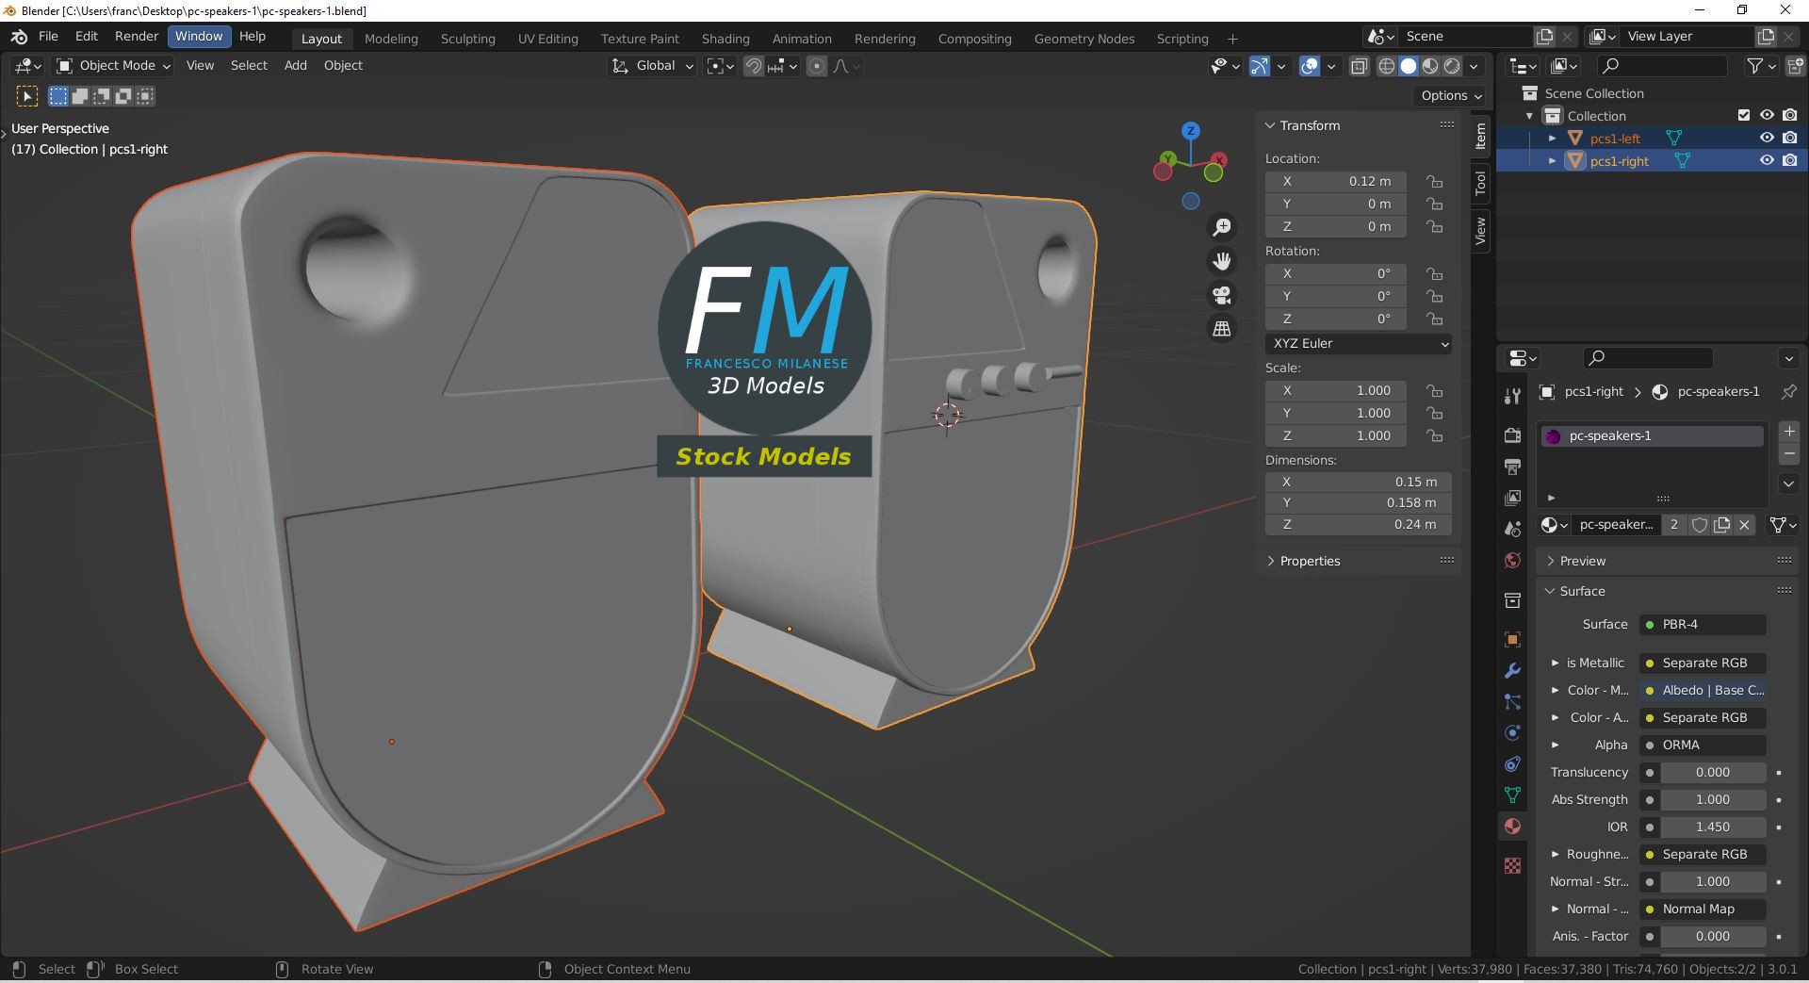Viewport: 1809px width, 983px height.
Task: Open the XYZ Euler rotation mode dropdown
Action: [x=1358, y=344]
